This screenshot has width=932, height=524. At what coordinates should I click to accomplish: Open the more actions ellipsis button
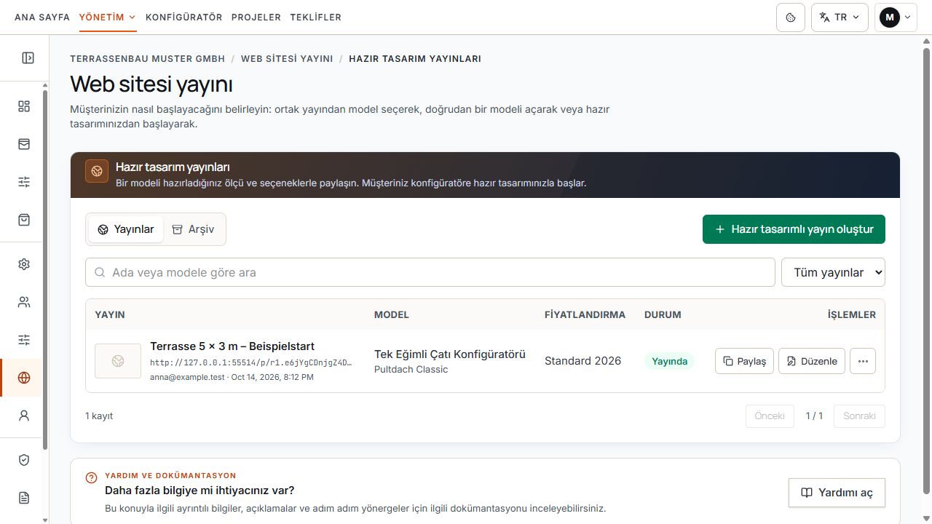[863, 361]
